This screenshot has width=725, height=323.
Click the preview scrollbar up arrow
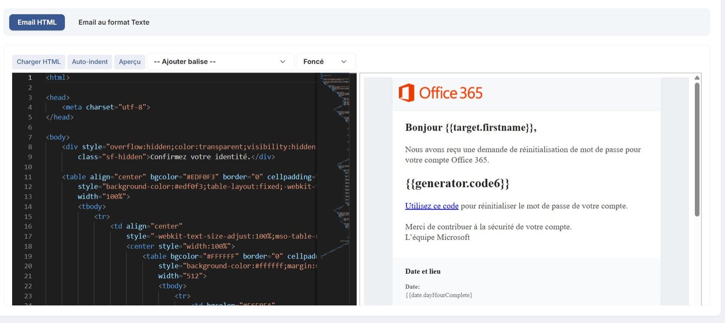697,77
